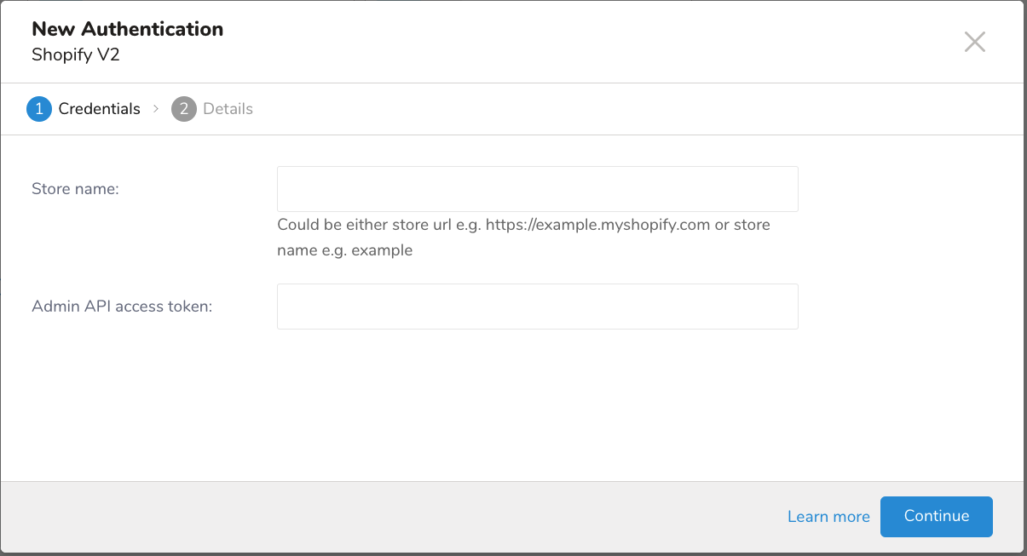This screenshot has width=1027, height=556.
Task: Click the chevron arrow between wizard steps
Action: 156,109
